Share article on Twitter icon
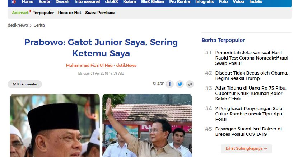The image size is (298, 157). pos(180,84)
